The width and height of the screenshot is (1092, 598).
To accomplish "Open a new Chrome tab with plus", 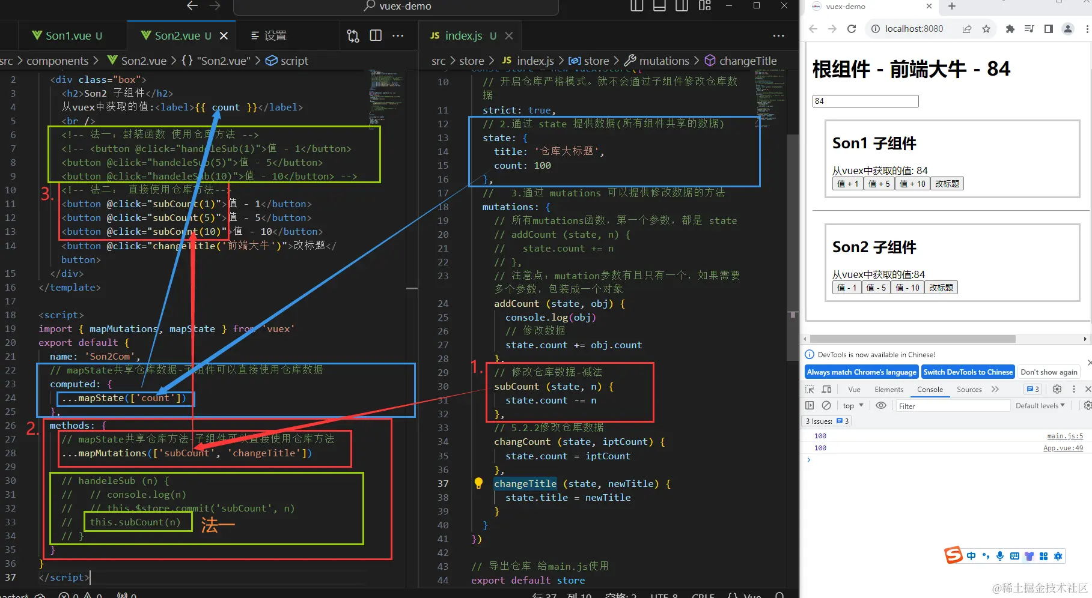I will 952,6.
